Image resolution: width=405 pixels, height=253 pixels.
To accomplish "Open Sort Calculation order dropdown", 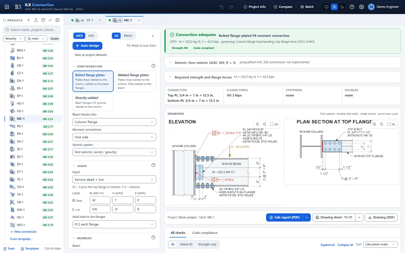I will pyautogui.click(x=380, y=245).
